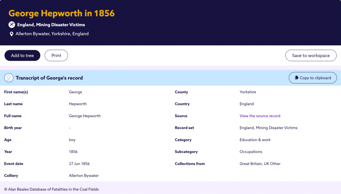The image size is (341, 194).
Task: Click Allerton Bywater, Yorkshire, England location text
Action: (52, 34)
